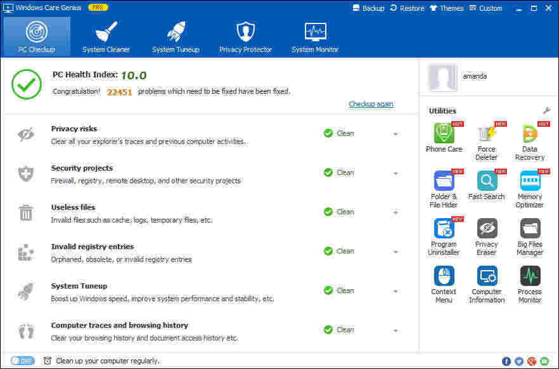This screenshot has width=559, height=369.
Task: Click the amanda username
Action: tap(475, 76)
